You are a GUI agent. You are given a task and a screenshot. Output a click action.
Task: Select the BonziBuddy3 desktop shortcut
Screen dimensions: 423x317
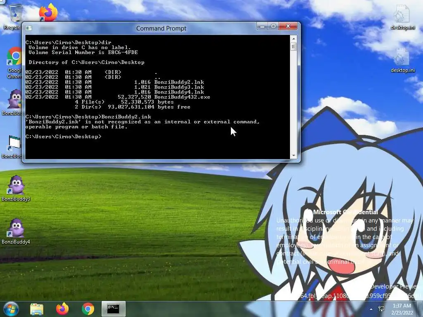tap(16, 188)
